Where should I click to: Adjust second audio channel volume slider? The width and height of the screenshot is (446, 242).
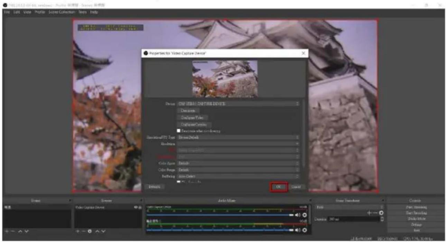click(x=220, y=230)
